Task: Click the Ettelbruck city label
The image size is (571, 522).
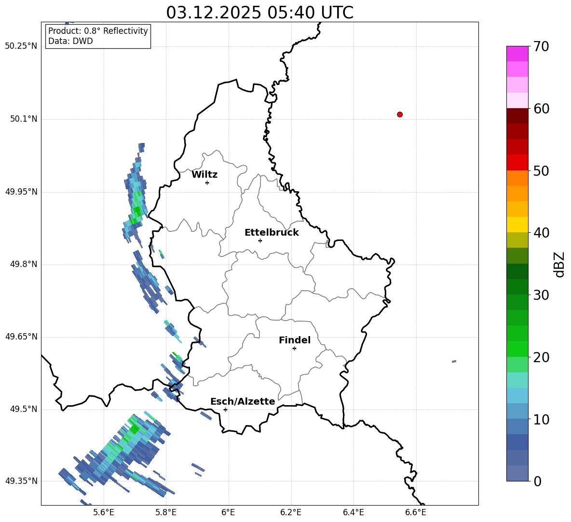Action: (272, 233)
